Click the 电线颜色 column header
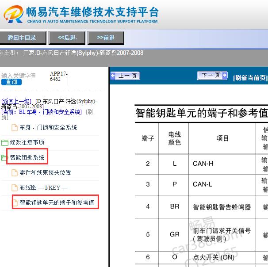 point(175,138)
